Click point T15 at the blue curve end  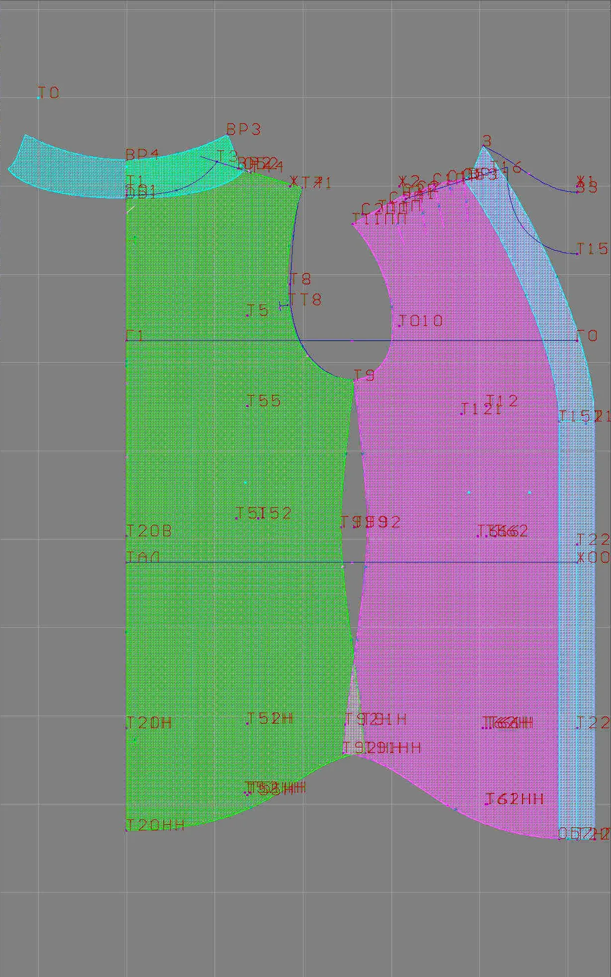[x=577, y=254]
